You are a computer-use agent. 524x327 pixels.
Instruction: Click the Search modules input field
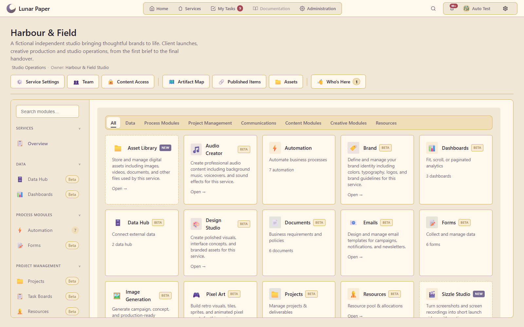tap(47, 112)
